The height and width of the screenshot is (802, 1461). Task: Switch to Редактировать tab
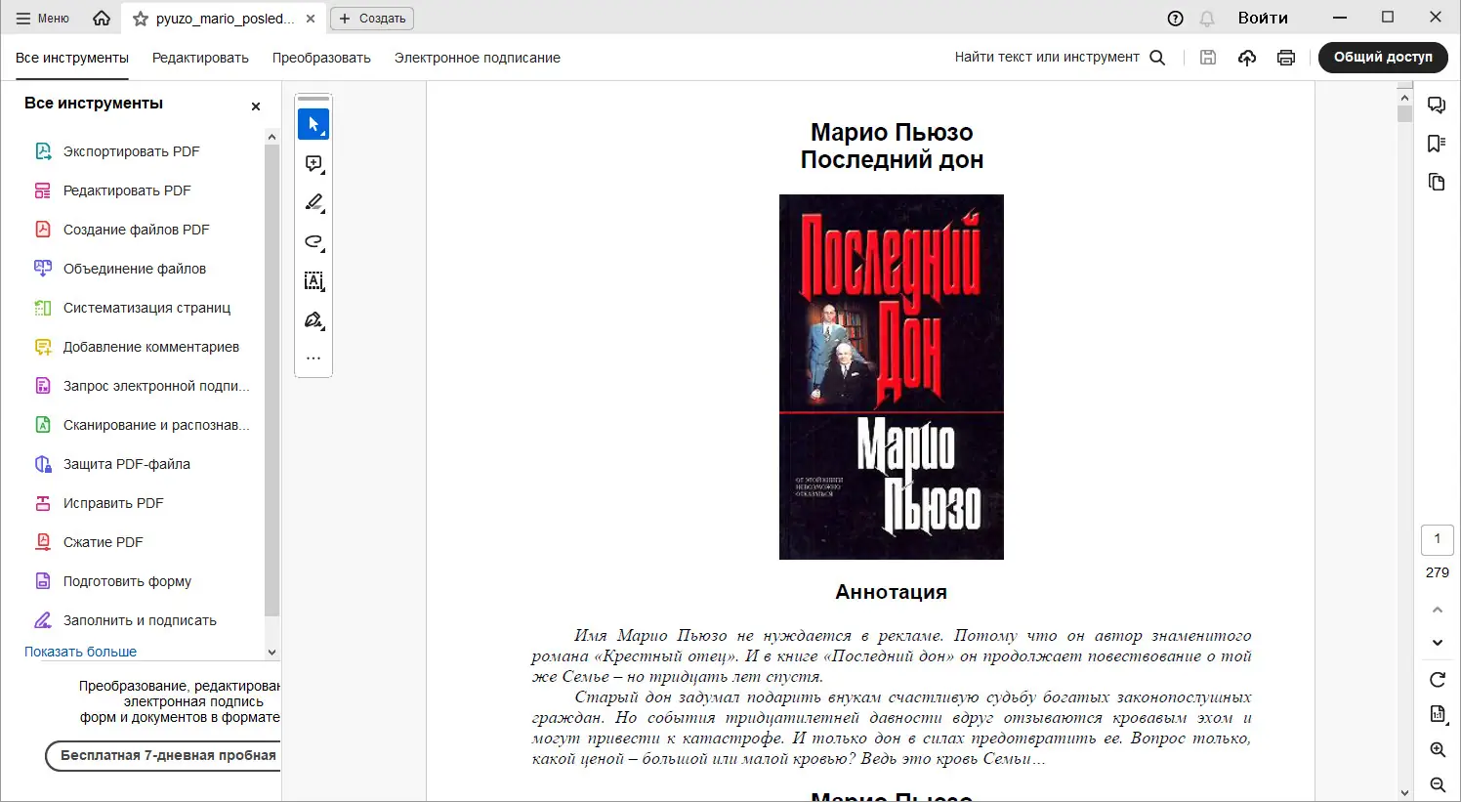(200, 58)
